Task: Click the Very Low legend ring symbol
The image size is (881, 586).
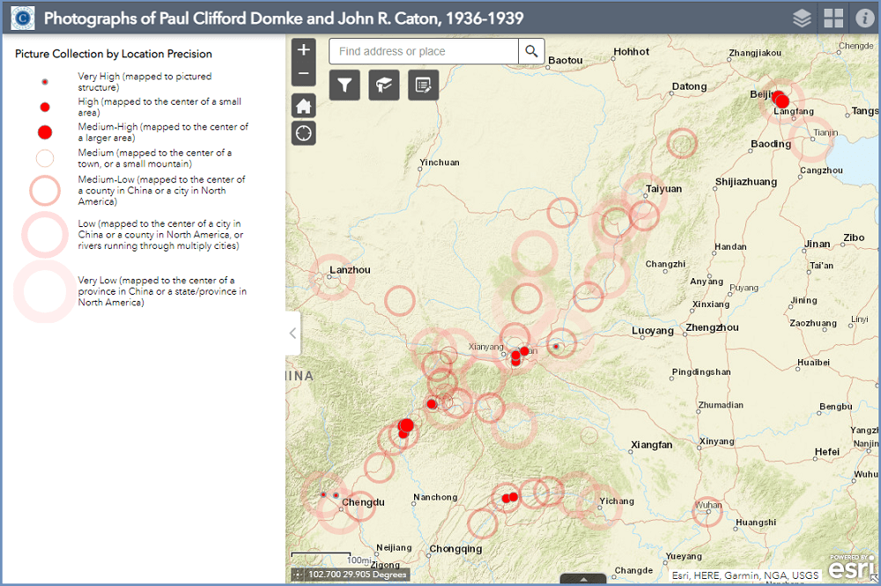Action: point(45,291)
